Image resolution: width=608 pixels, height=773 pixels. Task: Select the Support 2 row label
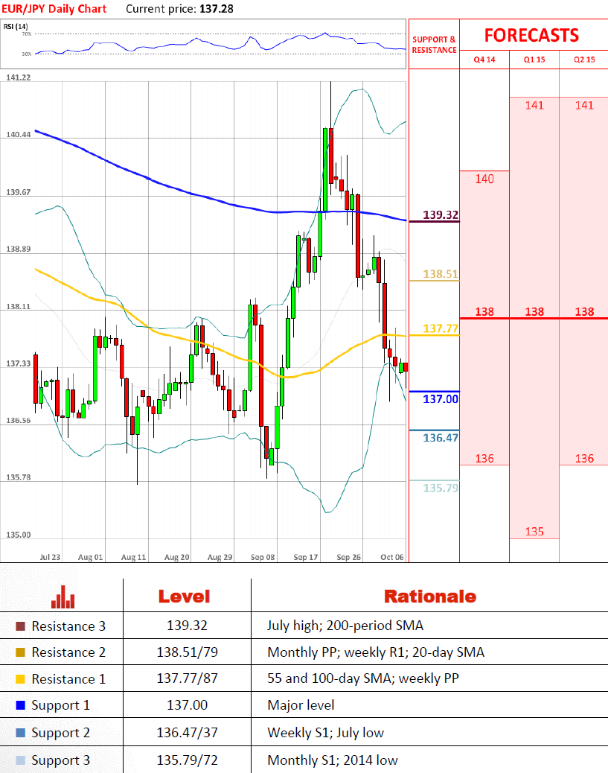60,733
